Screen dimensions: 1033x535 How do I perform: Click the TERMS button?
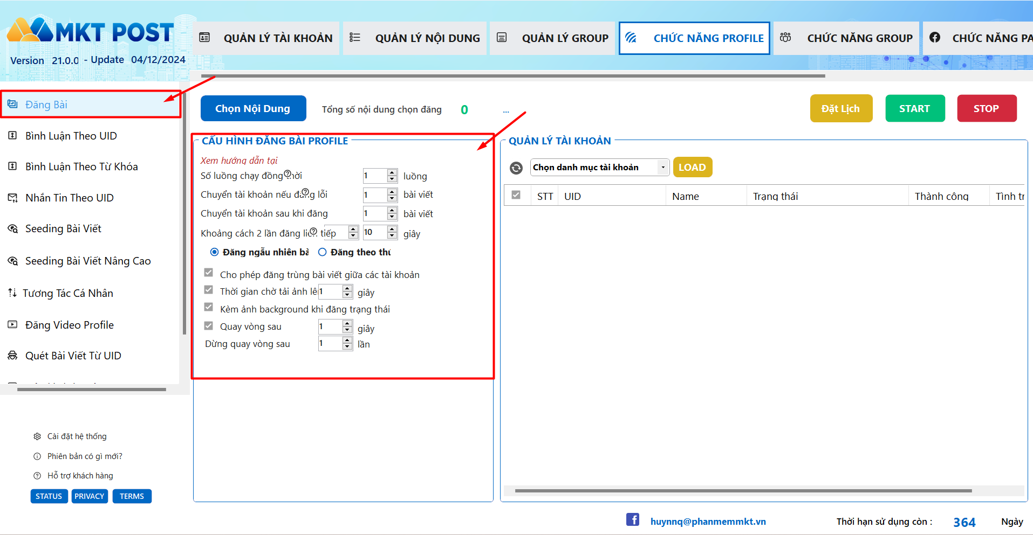pos(132,496)
